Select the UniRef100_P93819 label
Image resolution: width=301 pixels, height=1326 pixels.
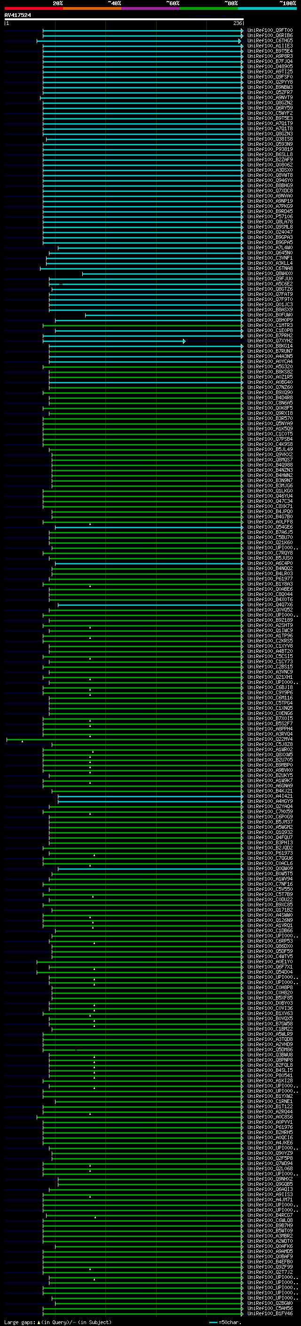[x=269, y=149]
